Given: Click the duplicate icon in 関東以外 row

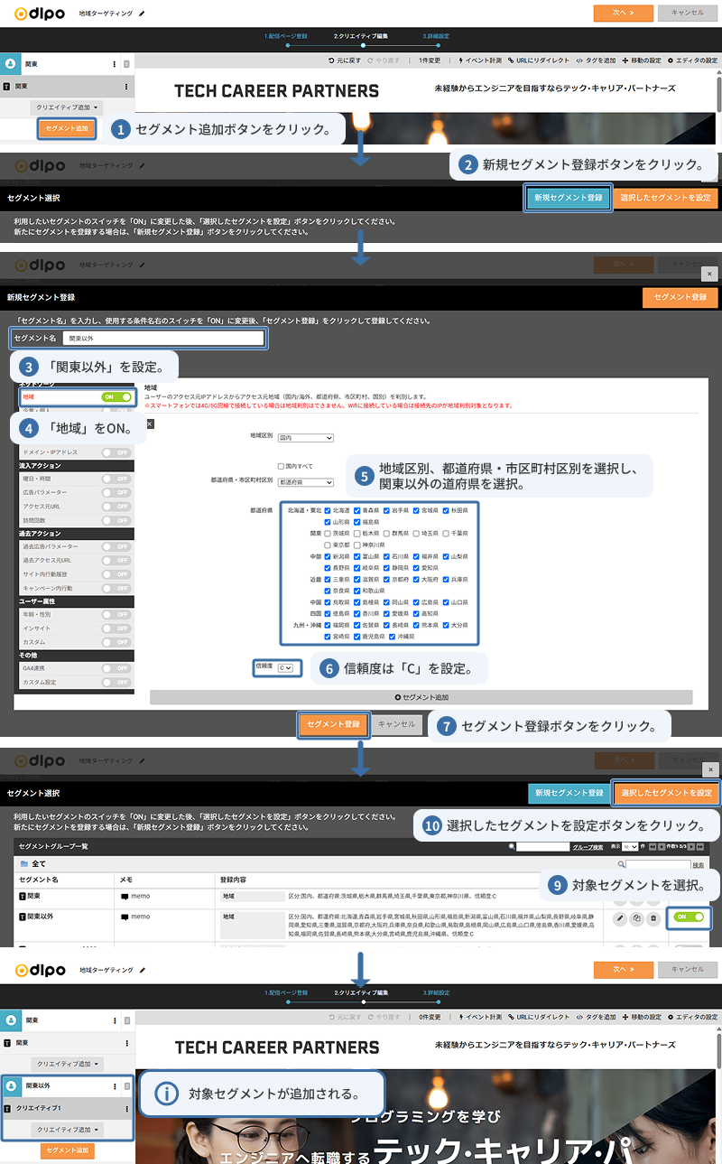Looking at the screenshot, I should click(x=636, y=918).
